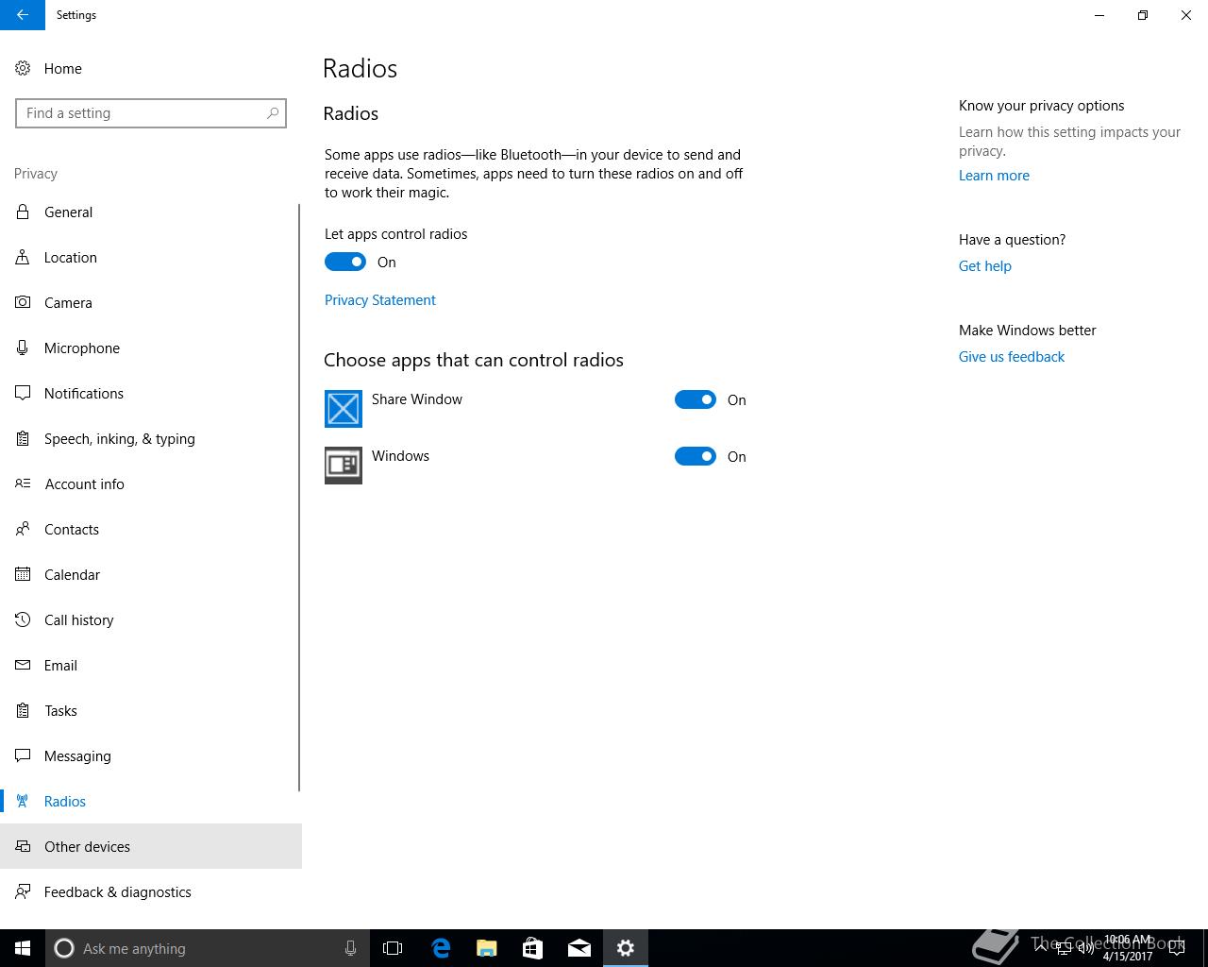
Task: Select the Email envelope icon in sidebar
Action: click(x=23, y=665)
